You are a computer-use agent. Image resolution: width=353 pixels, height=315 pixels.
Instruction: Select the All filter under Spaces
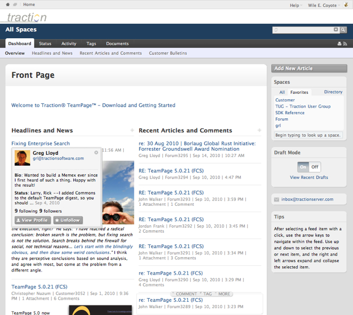tap(282, 92)
